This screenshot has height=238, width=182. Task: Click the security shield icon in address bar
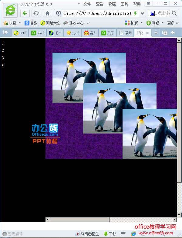(59, 13)
